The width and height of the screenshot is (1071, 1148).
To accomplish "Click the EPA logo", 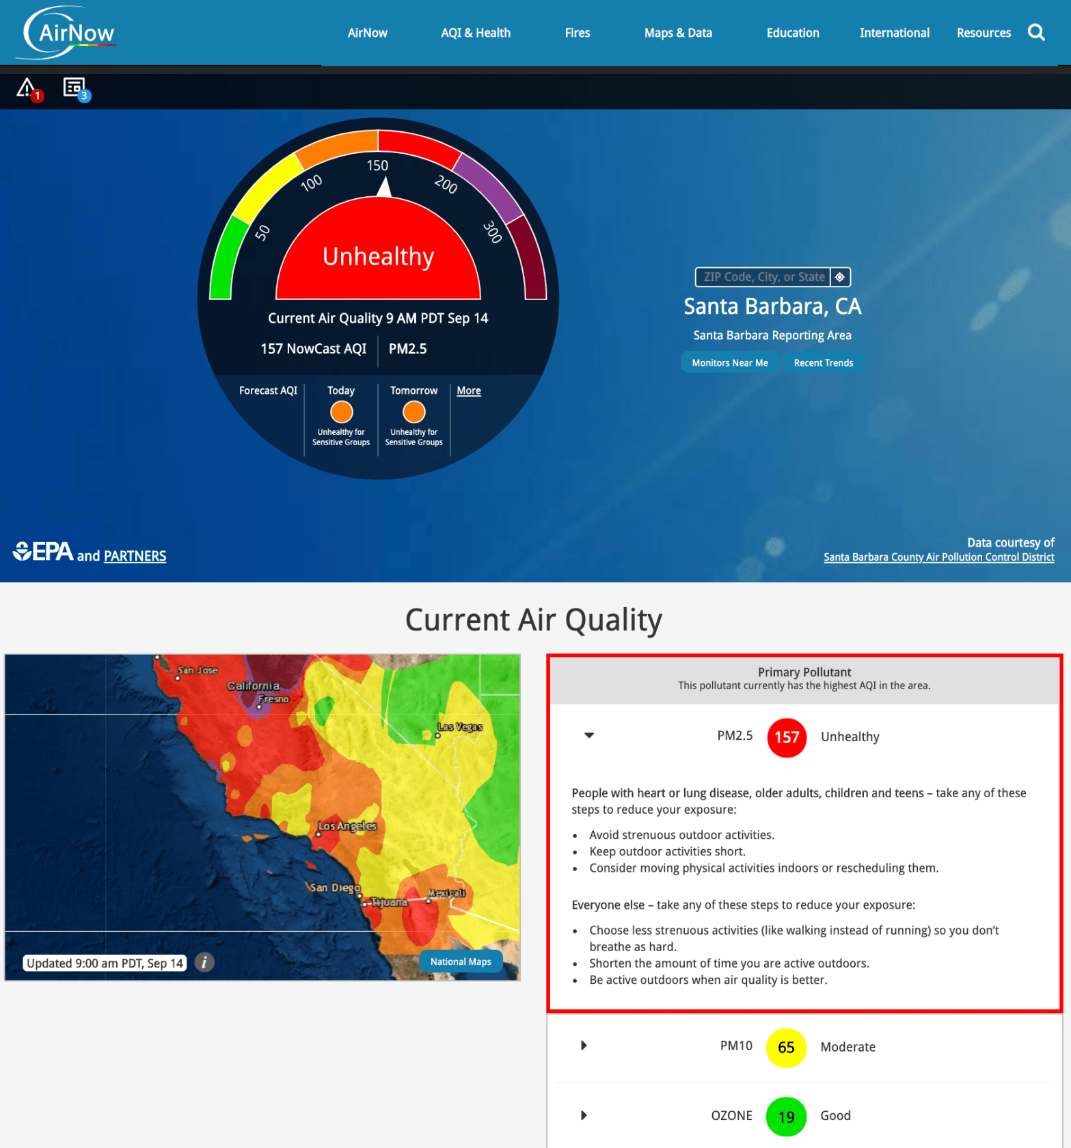I will [43, 552].
